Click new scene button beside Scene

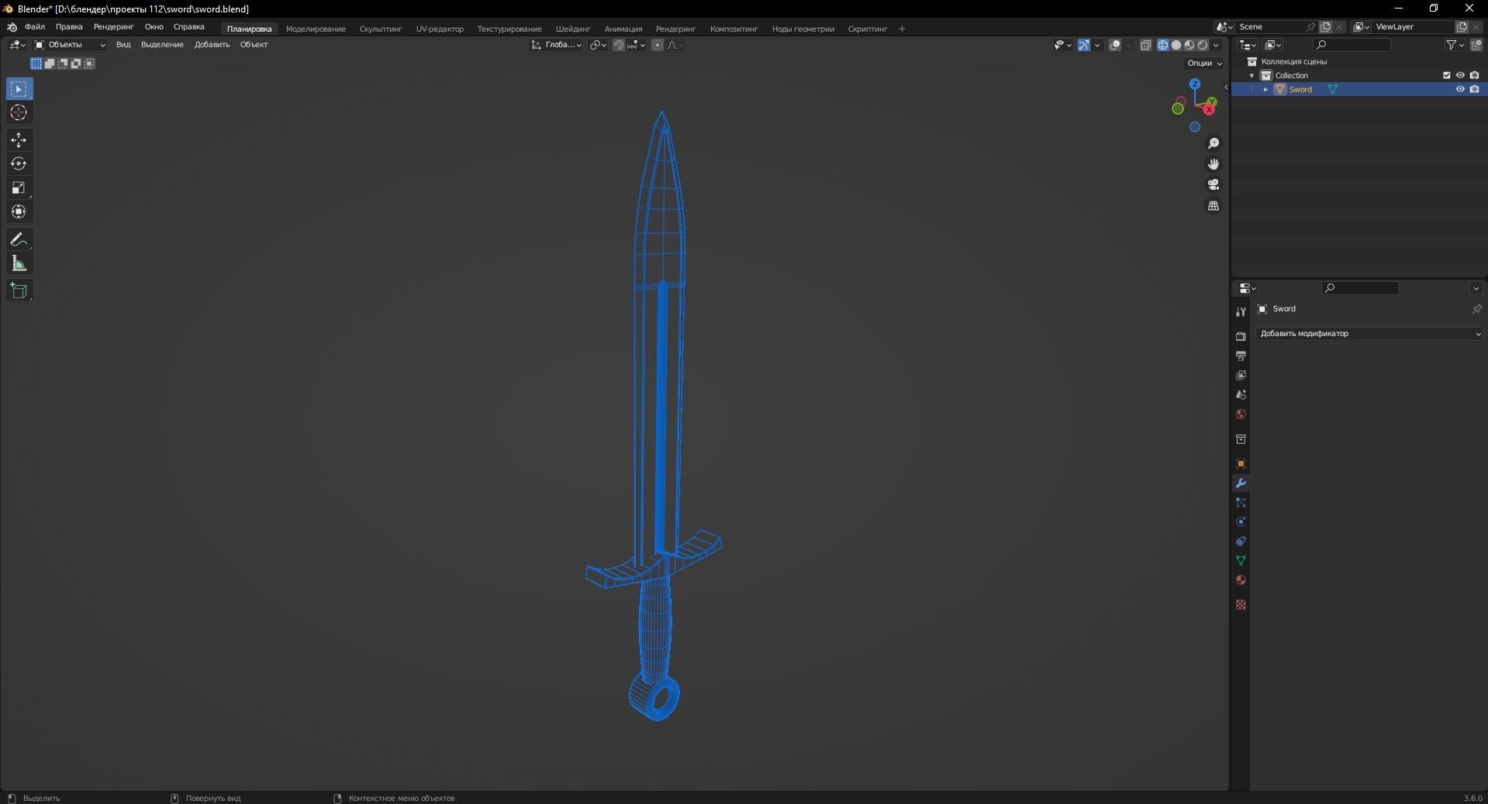click(1326, 27)
